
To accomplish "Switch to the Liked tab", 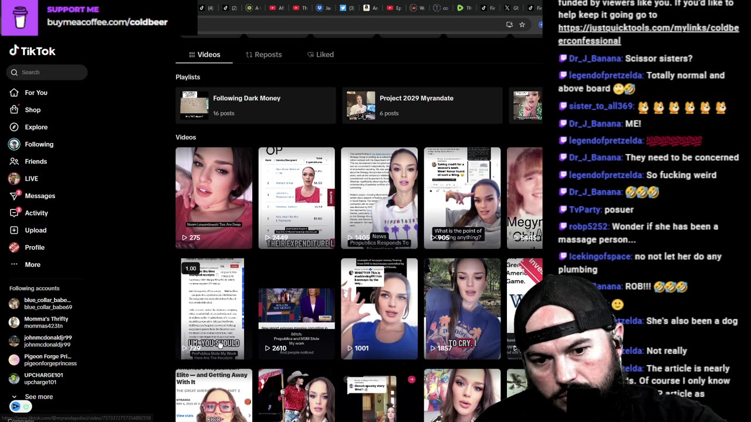I will pos(320,55).
